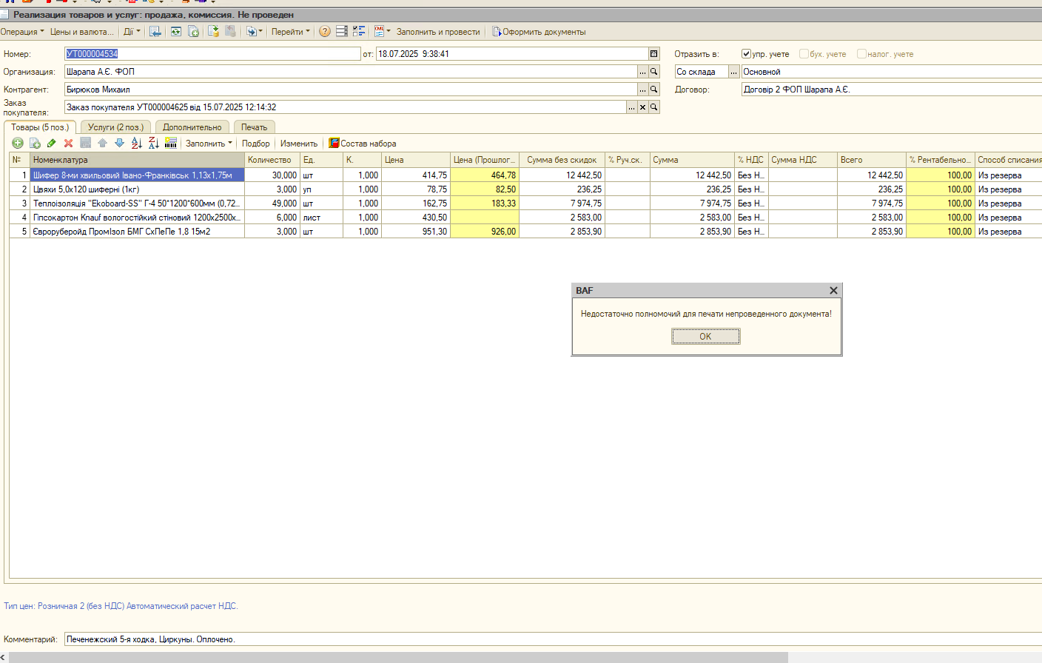Click the red delete row icon
This screenshot has height=663, width=1042.
coord(68,143)
